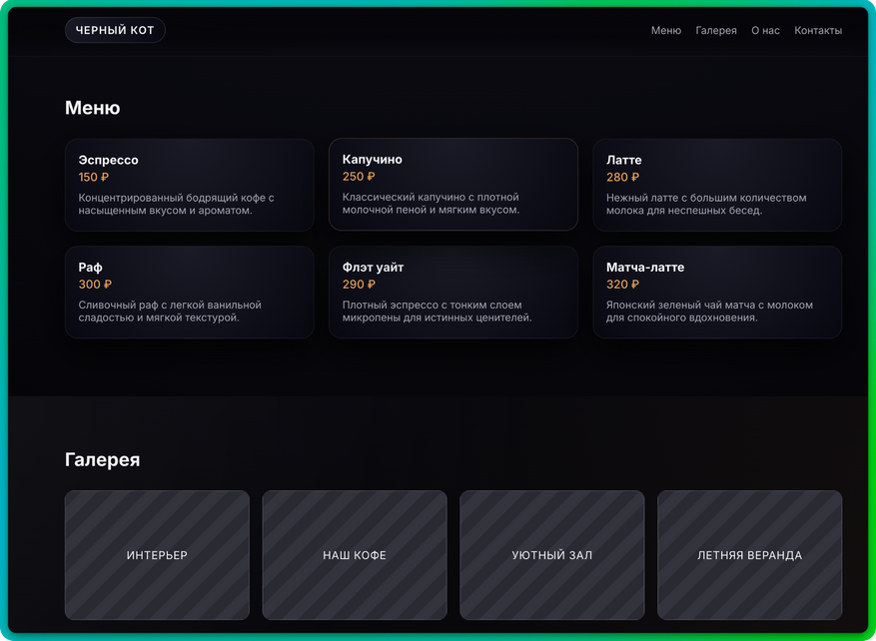This screenshot has width=876, height=641.
Task: View the УЮТНЫЙ ЗАЛ gallery thumbnail
Action: (552, 555)
